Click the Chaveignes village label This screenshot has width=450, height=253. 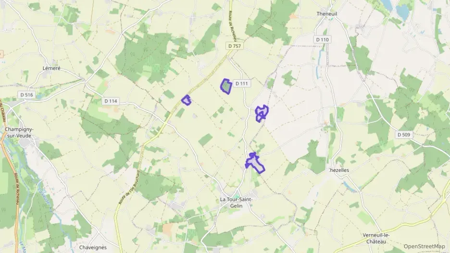[x=93, y=247]
